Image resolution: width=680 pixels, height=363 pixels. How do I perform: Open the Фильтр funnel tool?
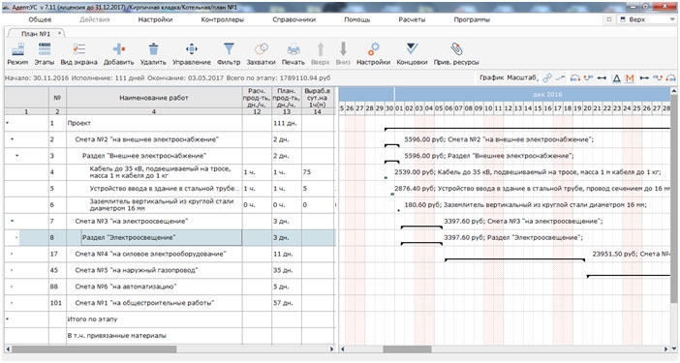(x=229, y=49)
